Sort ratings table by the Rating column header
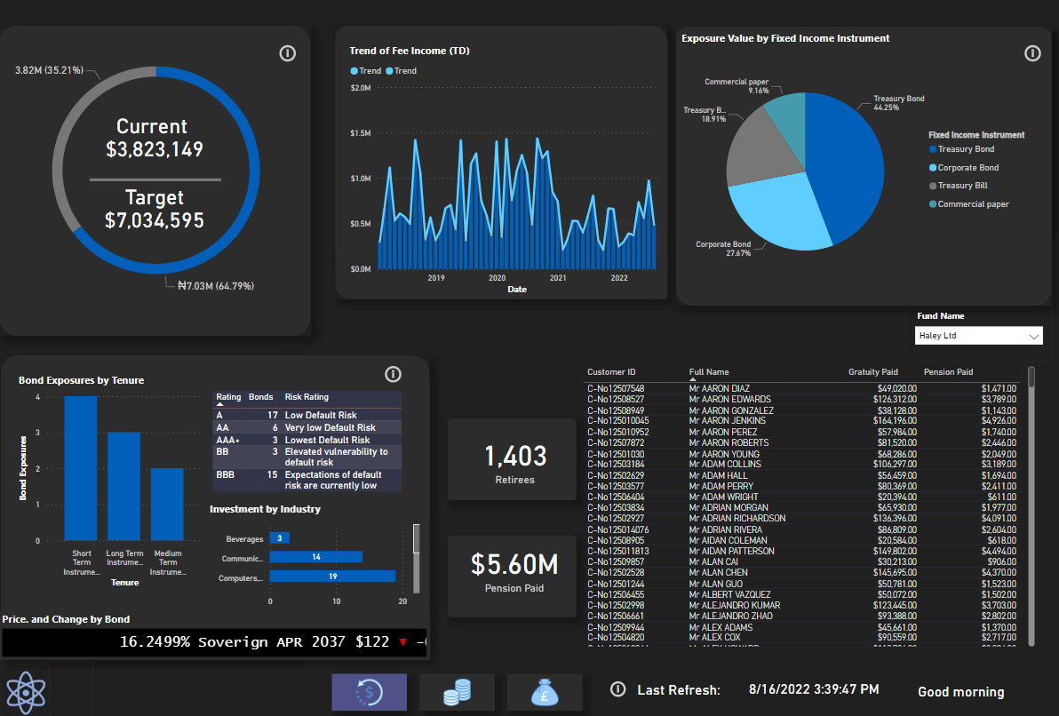The width and height of the screenshot is (1059, 716). coord(228,397)
